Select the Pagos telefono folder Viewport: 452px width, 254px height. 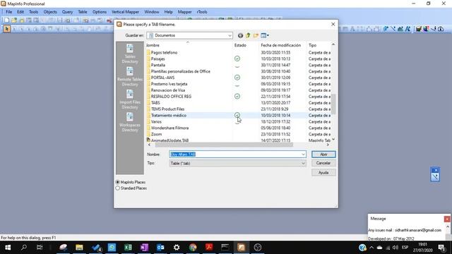pos(164,53)
